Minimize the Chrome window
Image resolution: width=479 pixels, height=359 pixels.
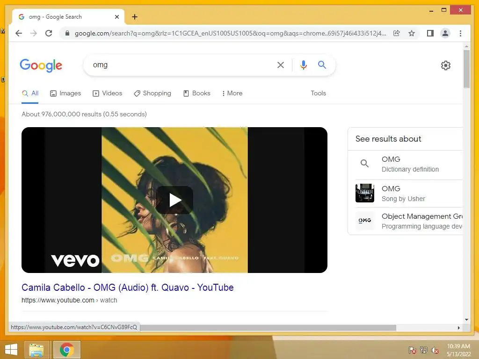coord(431,10)
